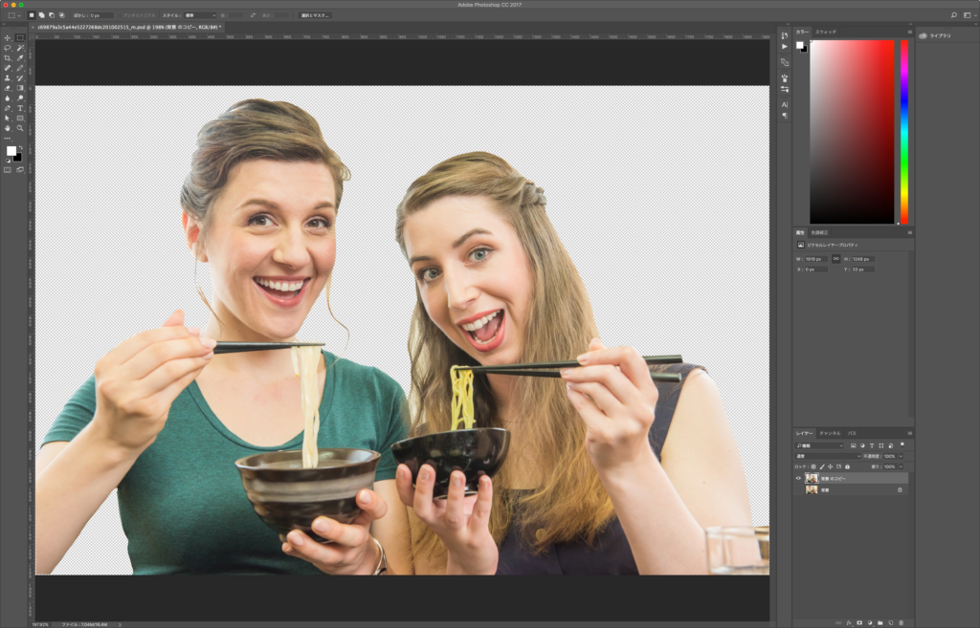Select the Move tool
This screenshot has width=980, height=628.
[8, 37]
